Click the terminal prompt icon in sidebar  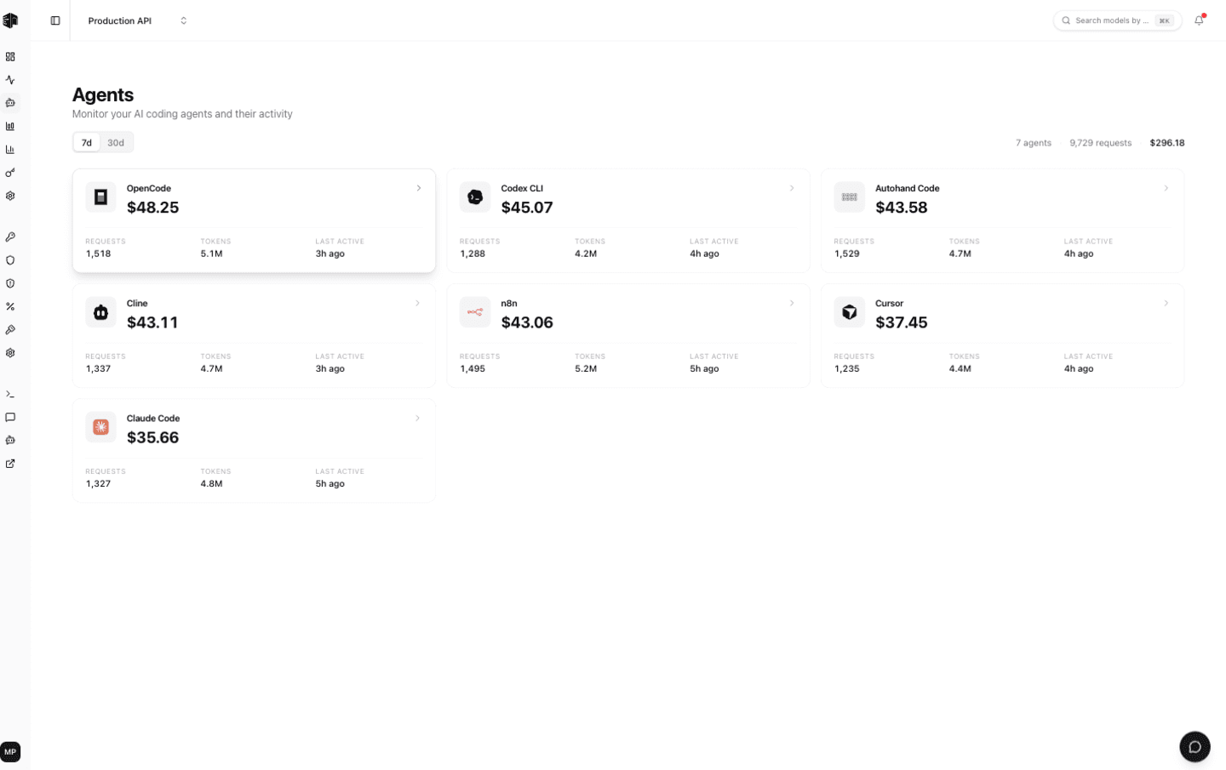[x=10, y=394]
